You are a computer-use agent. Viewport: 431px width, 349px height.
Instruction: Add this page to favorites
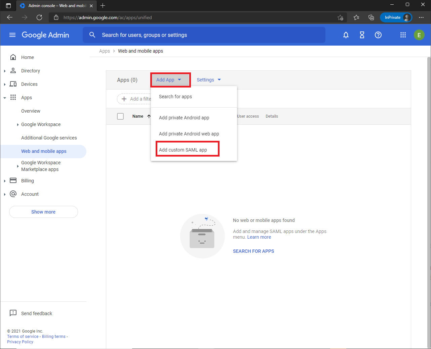(340, 17)
